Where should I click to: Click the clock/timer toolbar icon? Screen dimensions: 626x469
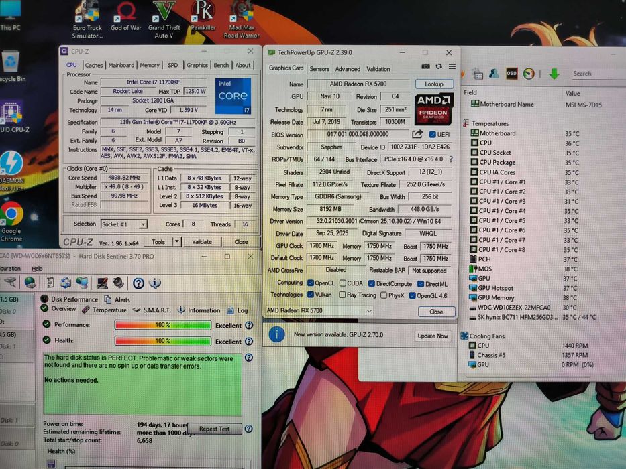pyautogui.click(x=529, y=74)
